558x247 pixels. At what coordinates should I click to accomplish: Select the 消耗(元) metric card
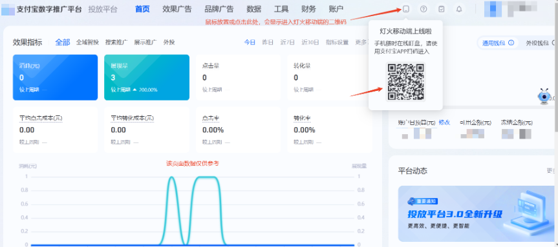tap(55, 77)
